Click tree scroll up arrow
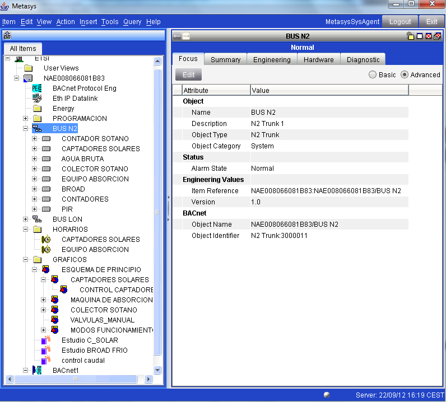This screenshot has height=402, width=446. point(157,61)
